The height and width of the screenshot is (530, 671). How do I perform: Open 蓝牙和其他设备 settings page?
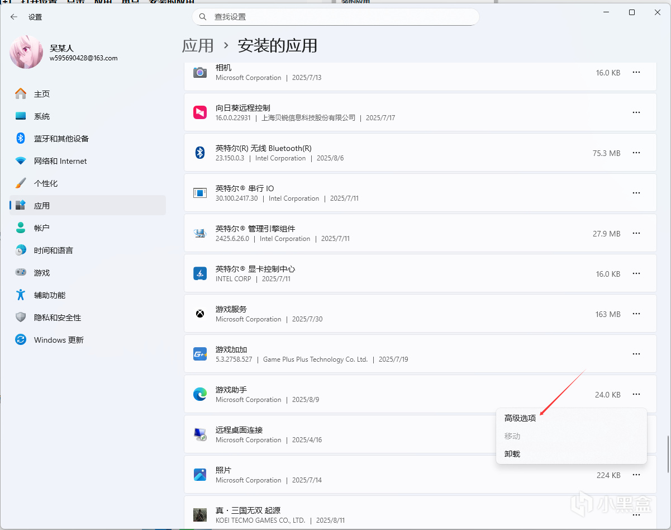(x=88, y=139)
